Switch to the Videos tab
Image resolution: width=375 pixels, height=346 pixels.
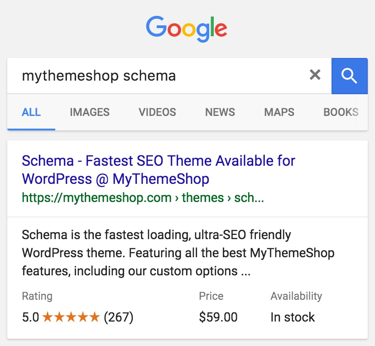(x=157, y=112)
